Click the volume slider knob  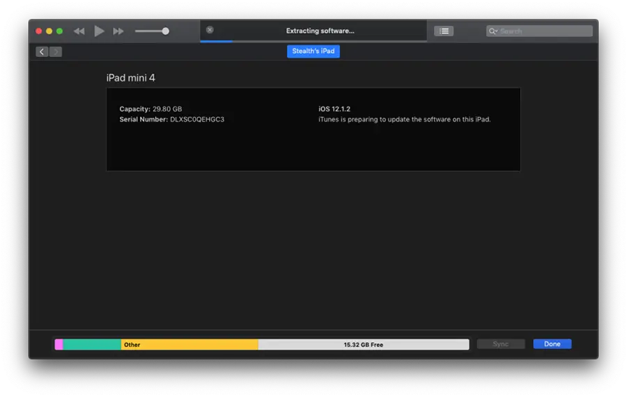click(x=165, y=31)
